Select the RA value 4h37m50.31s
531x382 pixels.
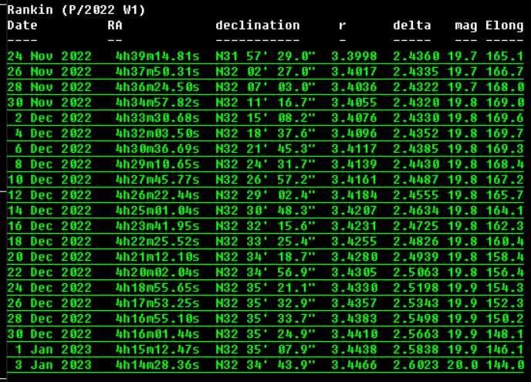pos(157,72)
